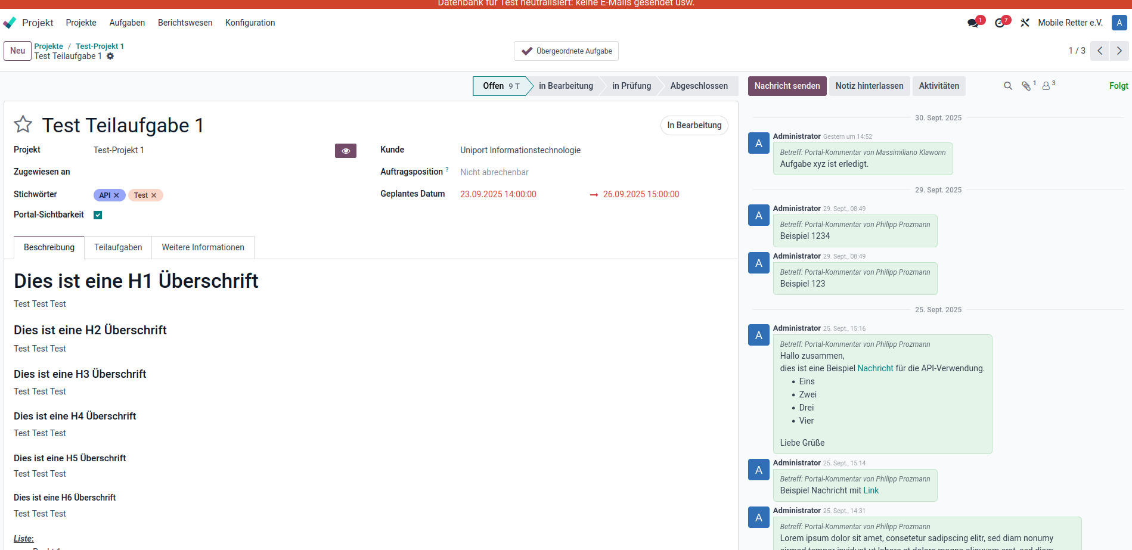Open the activities clock icon in top bar
This screenshot has height=550, width=1132.
point(1000,23)
